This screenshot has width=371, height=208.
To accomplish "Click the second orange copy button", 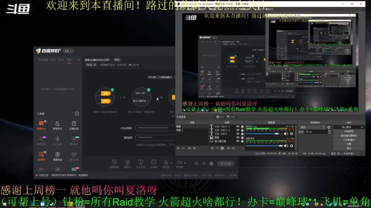I will 106,101.
